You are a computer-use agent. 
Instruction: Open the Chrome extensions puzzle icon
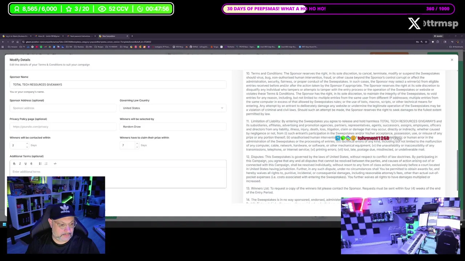pos(438,42)
